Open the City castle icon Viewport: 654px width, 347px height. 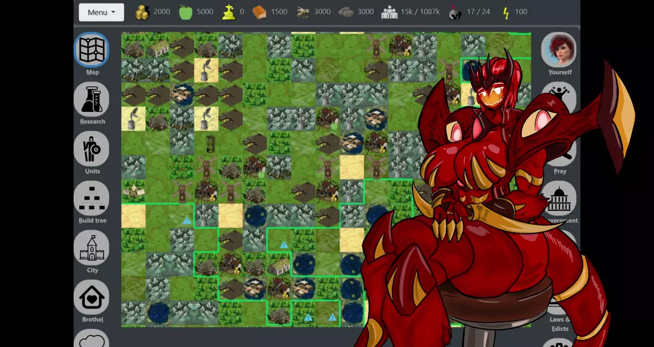click(x=92, y=248)
